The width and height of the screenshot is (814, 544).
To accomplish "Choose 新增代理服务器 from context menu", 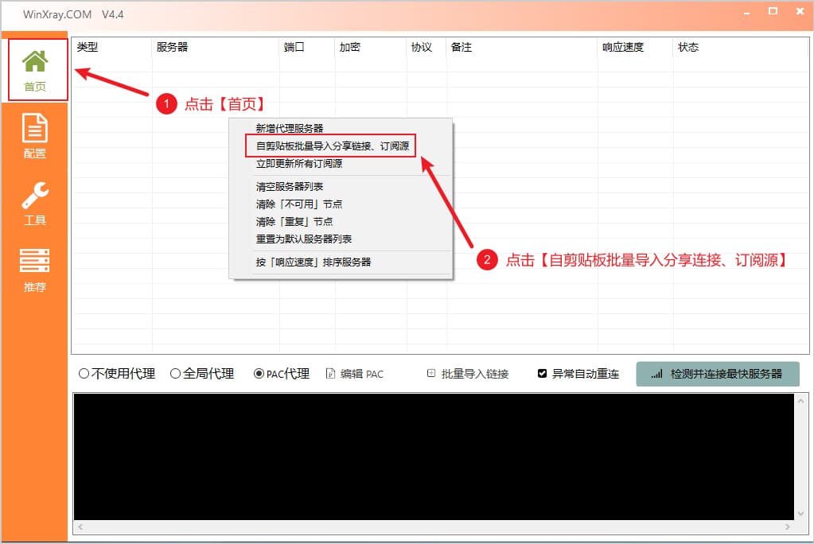I will (x=290, y=128).
